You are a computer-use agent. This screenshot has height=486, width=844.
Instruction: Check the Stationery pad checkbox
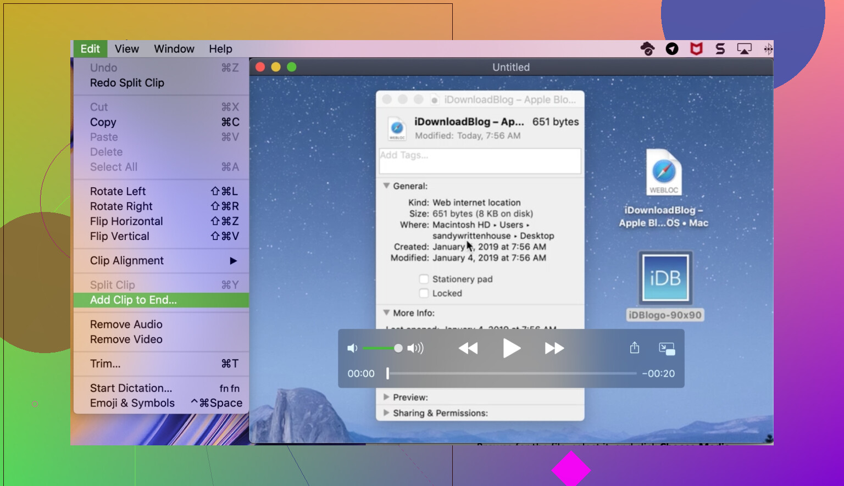coord(424,279)
